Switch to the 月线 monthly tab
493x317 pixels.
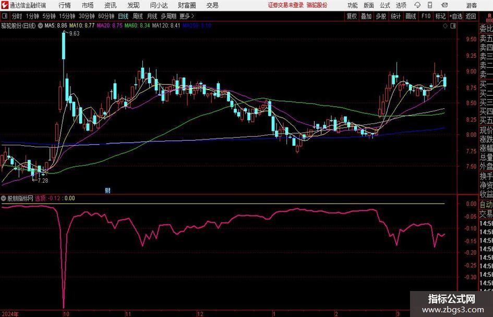pyautogui.click(x=152, y=16)
